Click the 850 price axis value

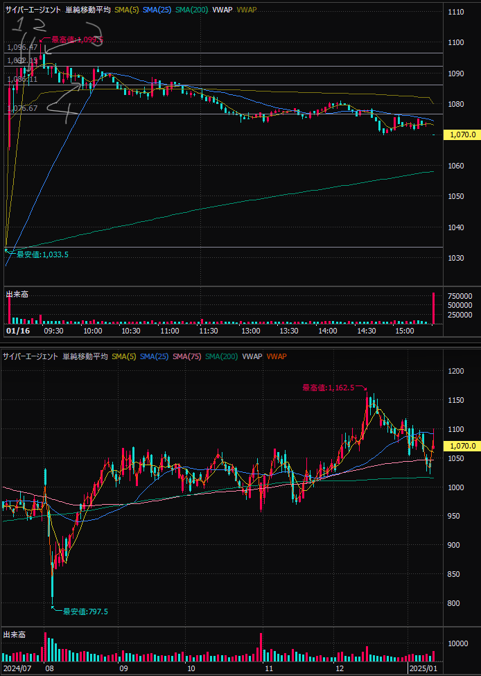[x=453, y=574]
